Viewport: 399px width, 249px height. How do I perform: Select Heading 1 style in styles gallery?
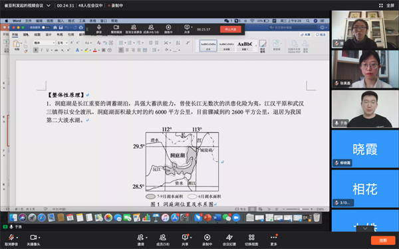(x=245, y=45)
